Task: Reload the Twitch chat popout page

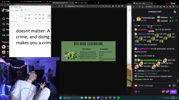Action: point(140,7)
